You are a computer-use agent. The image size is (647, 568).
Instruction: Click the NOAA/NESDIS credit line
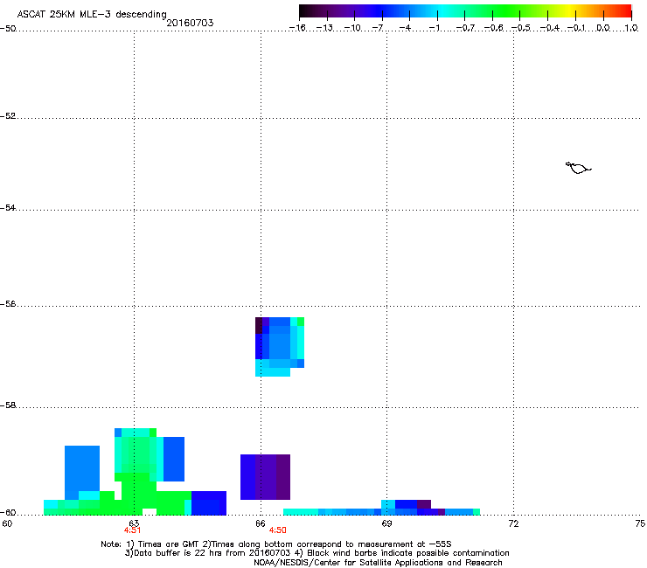click(378, 563)
